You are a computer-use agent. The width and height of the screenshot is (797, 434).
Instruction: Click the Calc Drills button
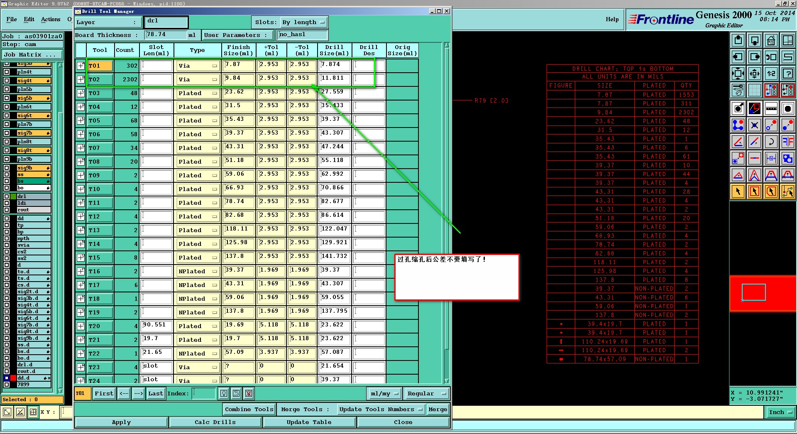click(215, 422)
